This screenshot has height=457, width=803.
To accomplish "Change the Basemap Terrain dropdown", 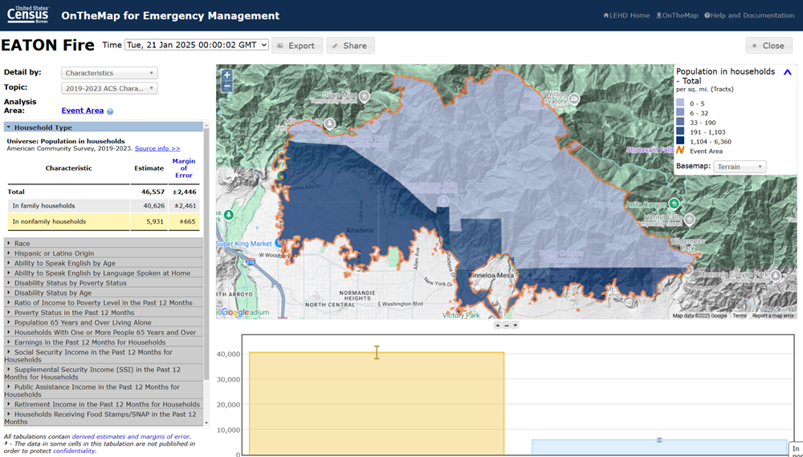I will [740, 167].
